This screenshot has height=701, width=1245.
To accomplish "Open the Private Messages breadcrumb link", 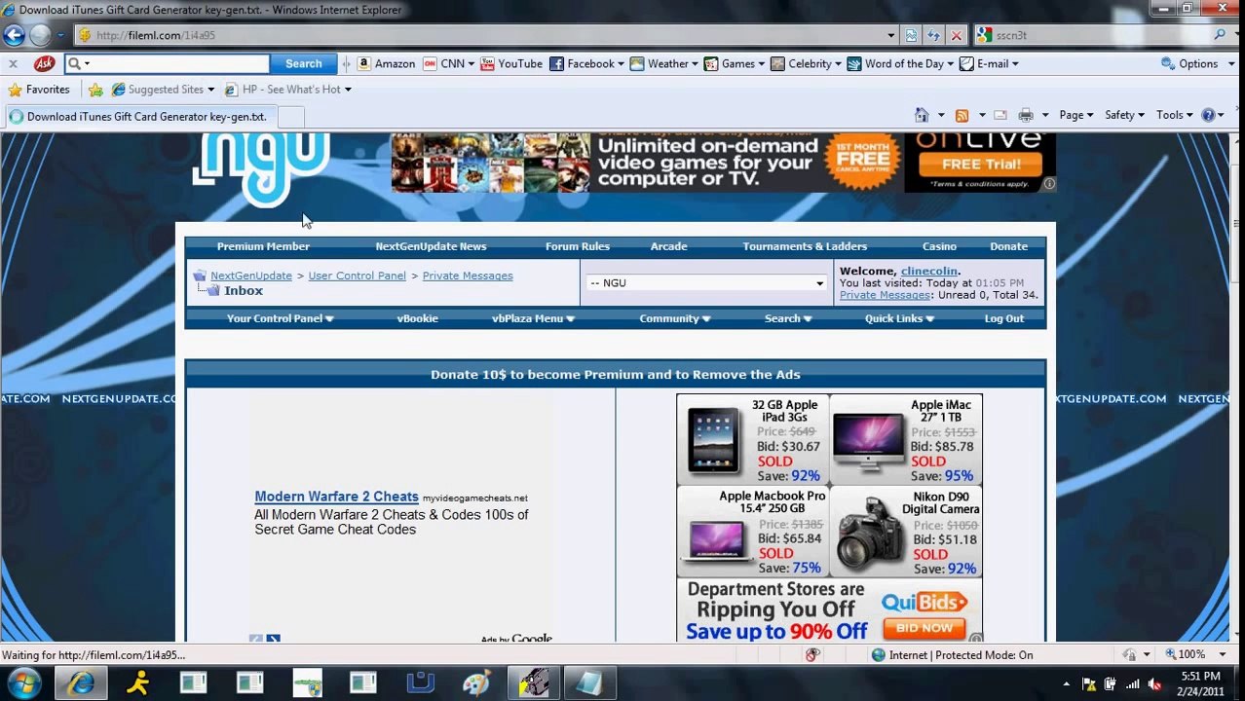I will coord(468,276).
